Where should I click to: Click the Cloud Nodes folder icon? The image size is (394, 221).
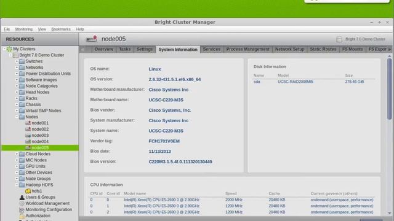click(22, 154)
